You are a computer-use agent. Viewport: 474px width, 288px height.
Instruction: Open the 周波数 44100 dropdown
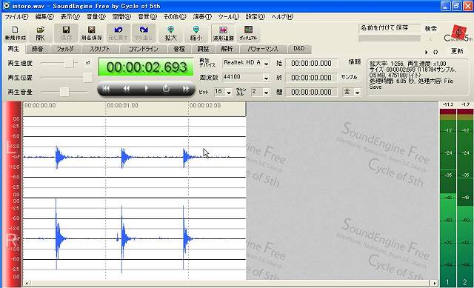(x=266, y=78)
